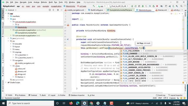The image size is (188, 106).
Task: Select ExampleInstrumentedTest in project tree
Action: tap(27, 33)
